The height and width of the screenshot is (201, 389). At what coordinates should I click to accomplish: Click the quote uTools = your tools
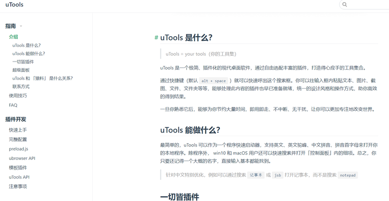201,54
